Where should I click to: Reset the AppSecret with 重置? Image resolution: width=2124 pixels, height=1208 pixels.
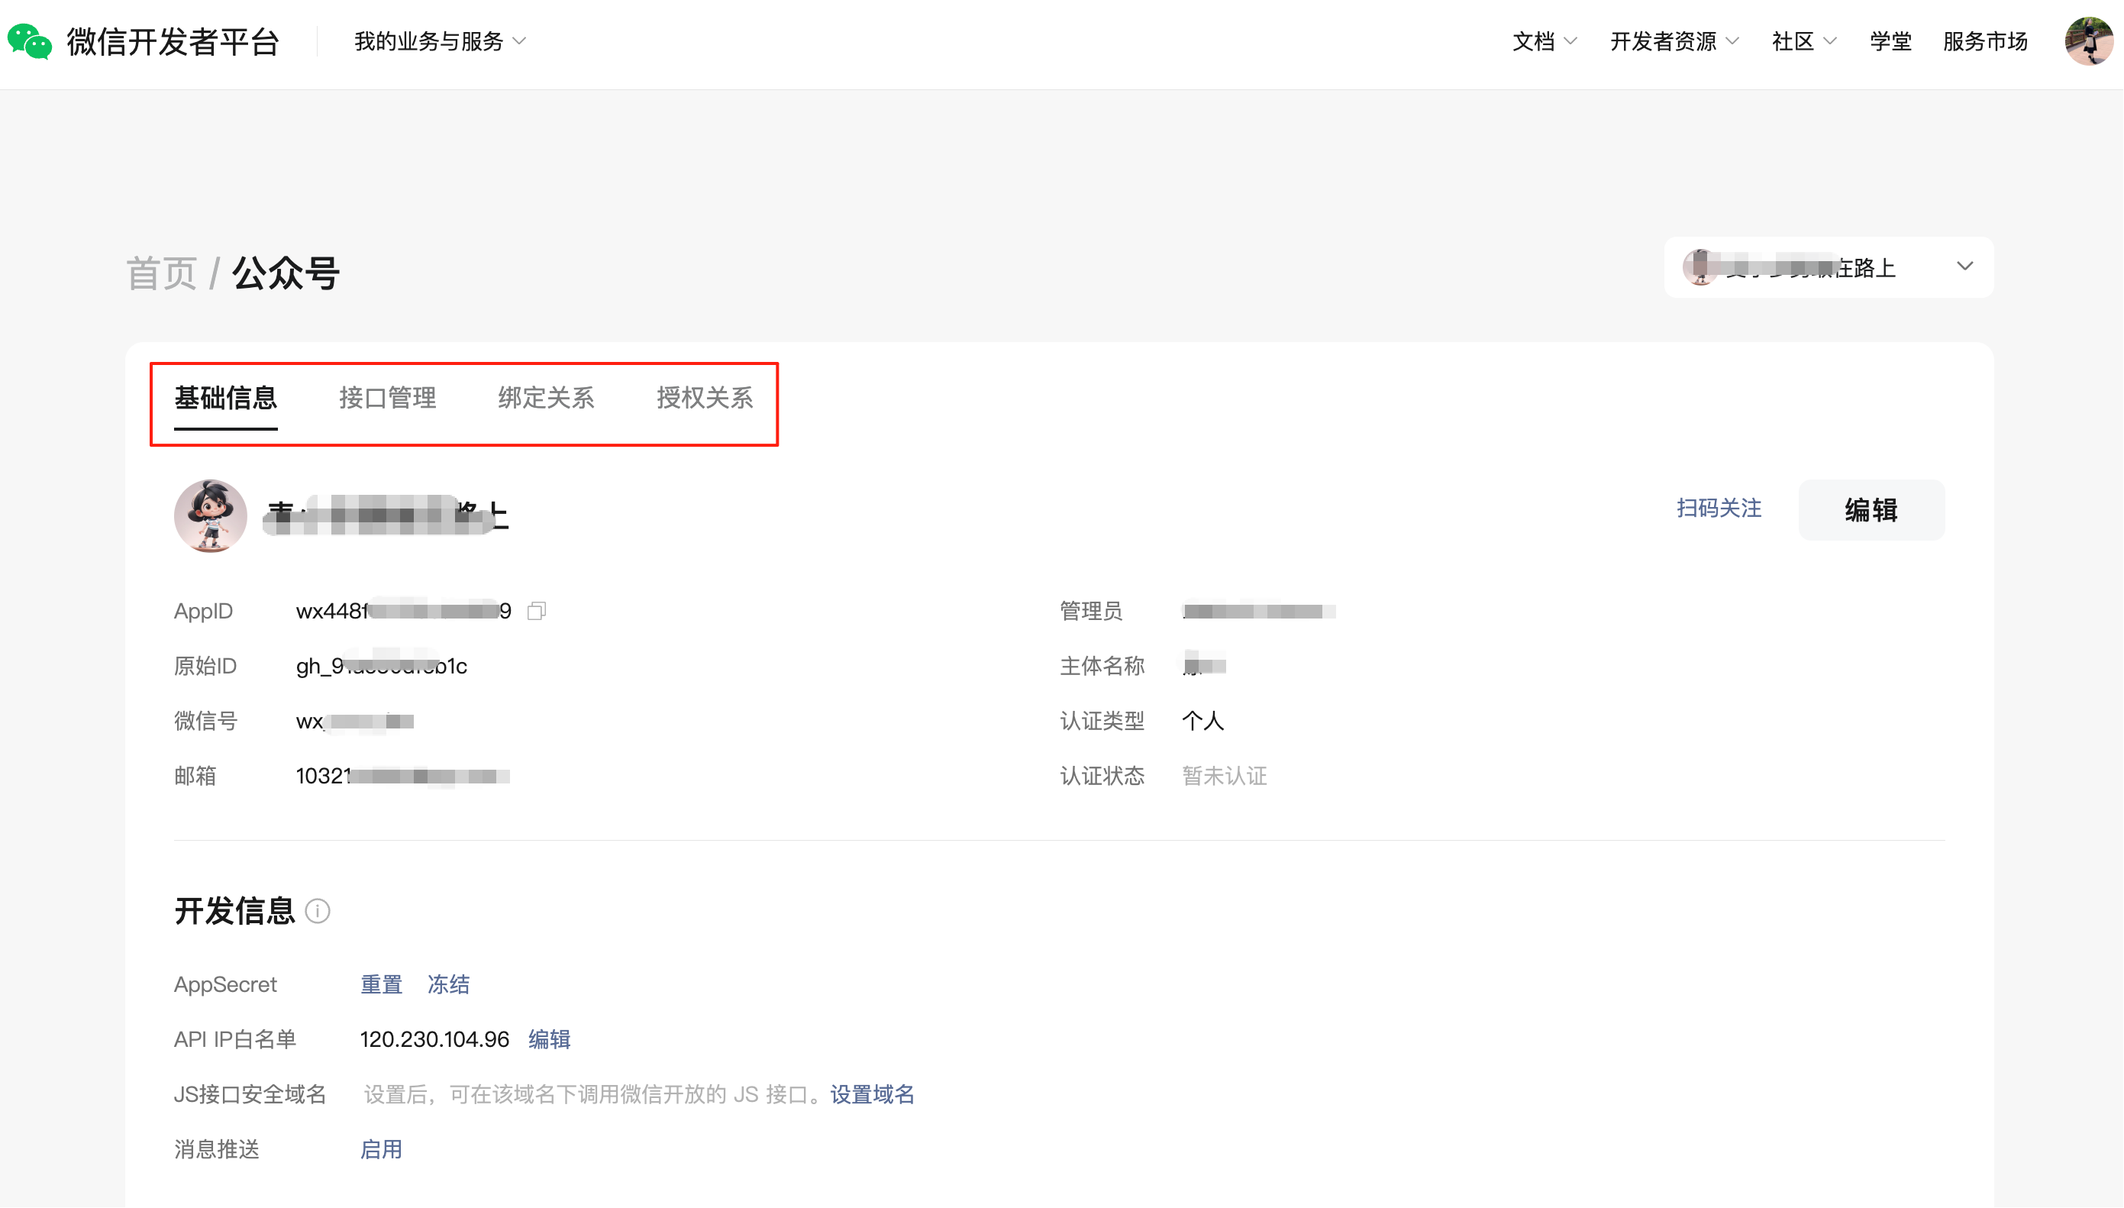[382, 985]
